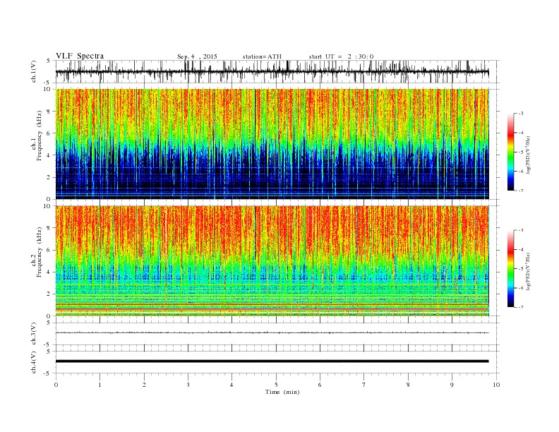Click inside the ch.2 frequency spectrogram
Viewport: 559px width, 432px height.
click(272, 261)
